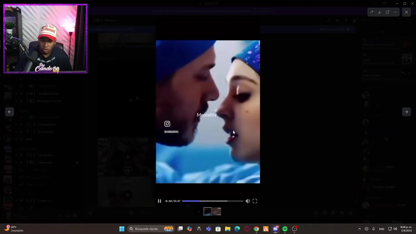Seek along the video progress bar
The height and width of the screenshot is (234, 416).
click(213, 201)
